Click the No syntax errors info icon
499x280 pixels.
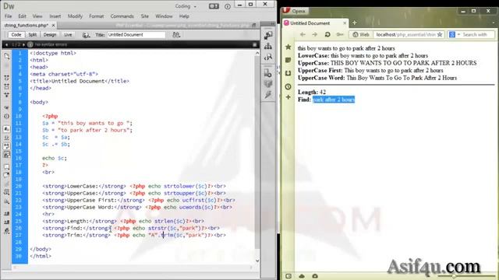(x=30, y=44)
